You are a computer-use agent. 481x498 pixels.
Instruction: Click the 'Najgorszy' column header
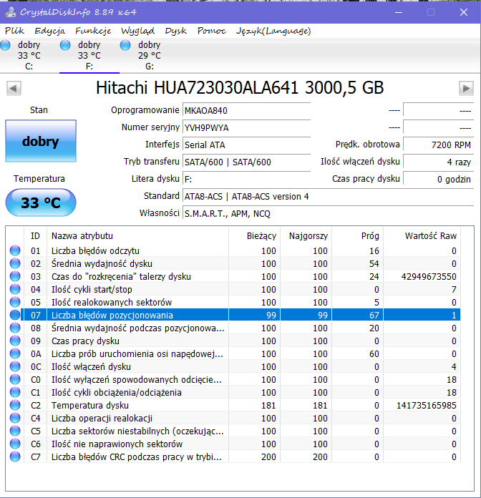coord(306,235)
